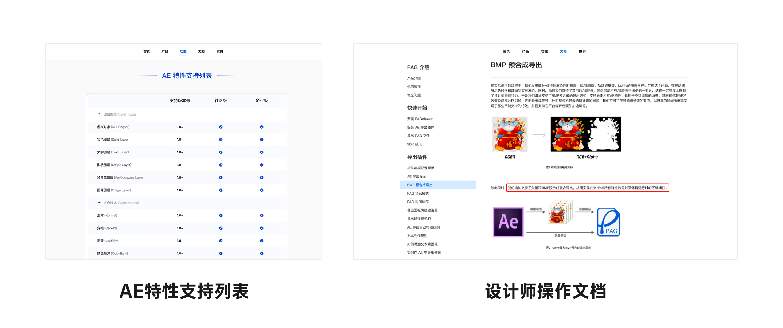Click 社区版 checkmark for 颜色加深 (ColorBurn)
The height and width of the screenshot is (328, 783).
(221, 253)
